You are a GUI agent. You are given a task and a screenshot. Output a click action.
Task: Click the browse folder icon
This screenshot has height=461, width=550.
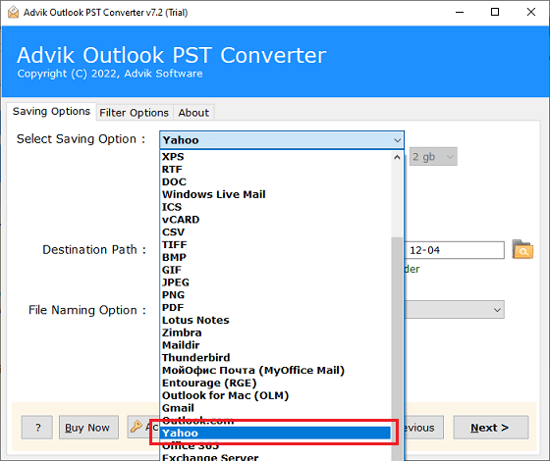pos(522,249)
